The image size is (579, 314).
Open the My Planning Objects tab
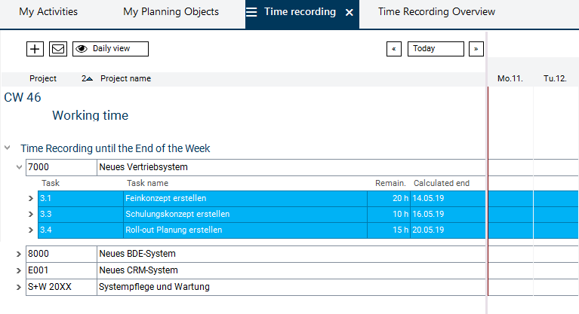point(171,12)
